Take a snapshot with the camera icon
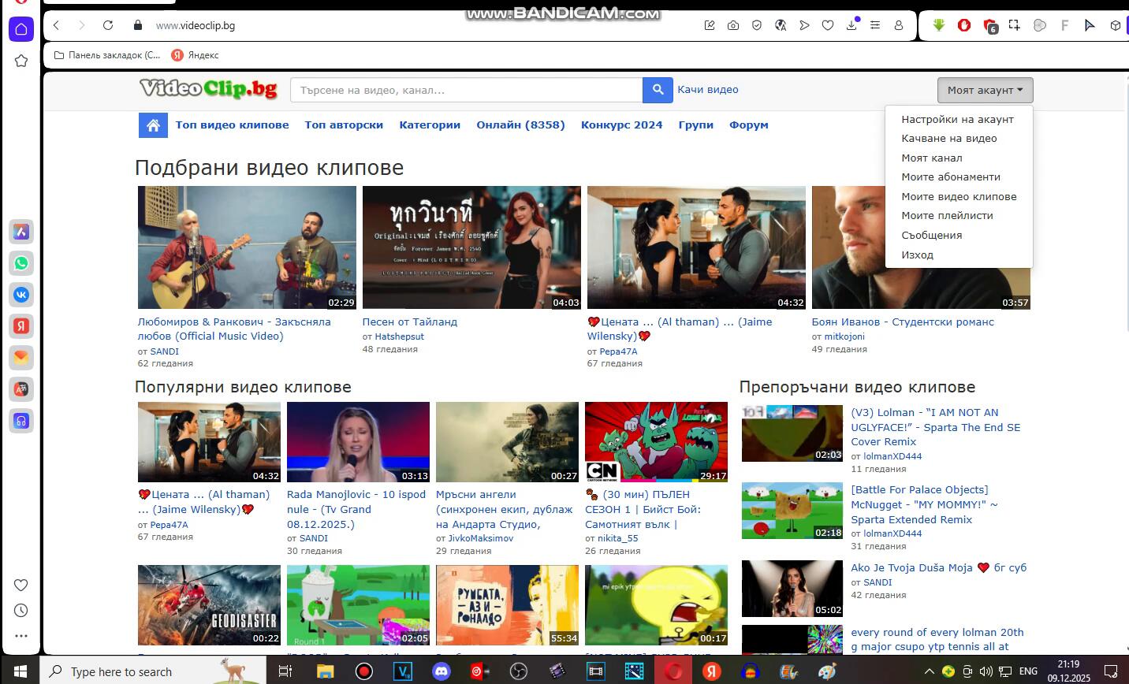This screenshot has width=1129, height=684. pos(733,25)
